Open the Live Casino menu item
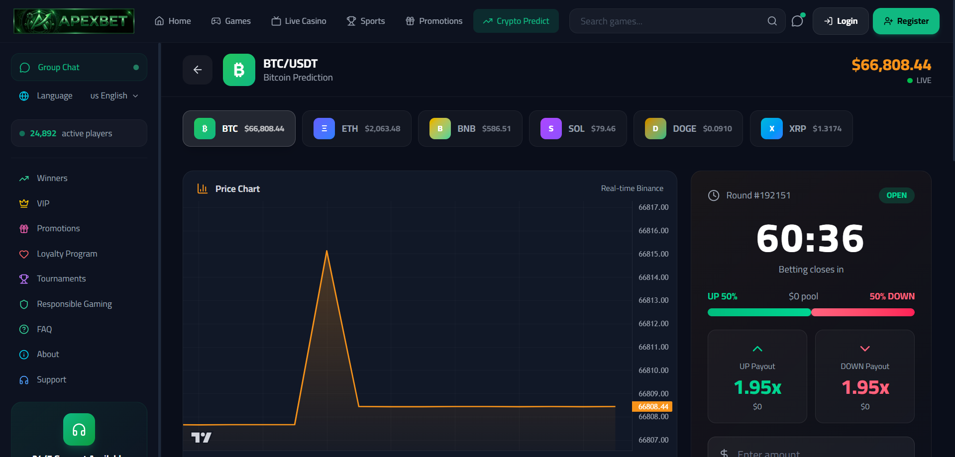This screenshot has height=457, width=955. [x=299, y=21]
